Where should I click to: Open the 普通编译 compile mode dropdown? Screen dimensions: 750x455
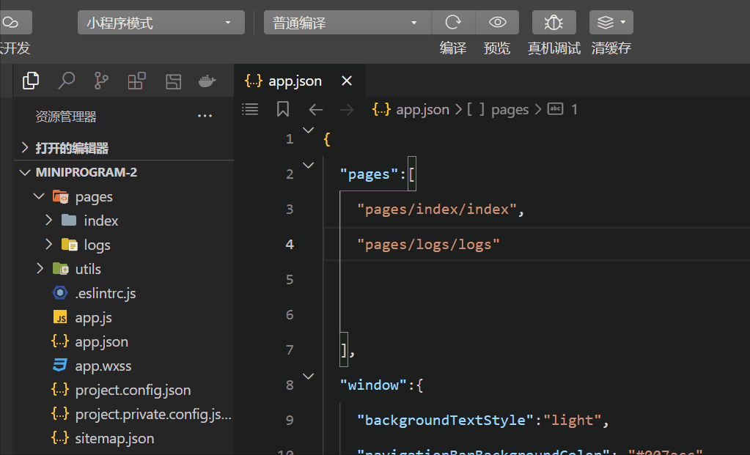coord(348,22)
